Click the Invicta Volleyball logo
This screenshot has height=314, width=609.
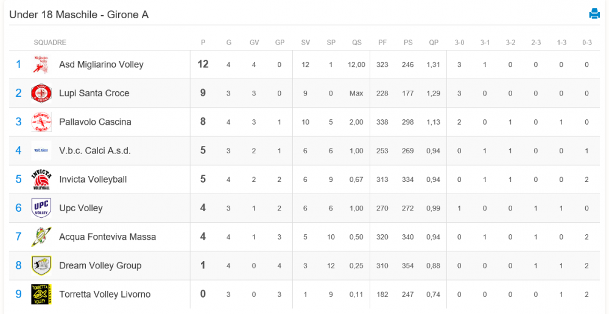41,180
